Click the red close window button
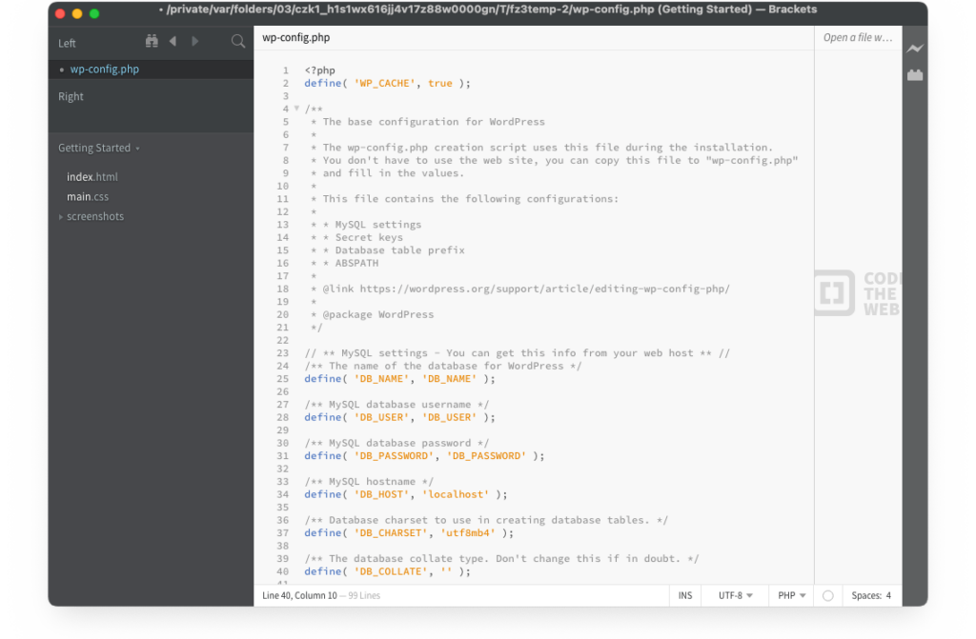This screenshot has width=976, height=639. coord(60,13)
